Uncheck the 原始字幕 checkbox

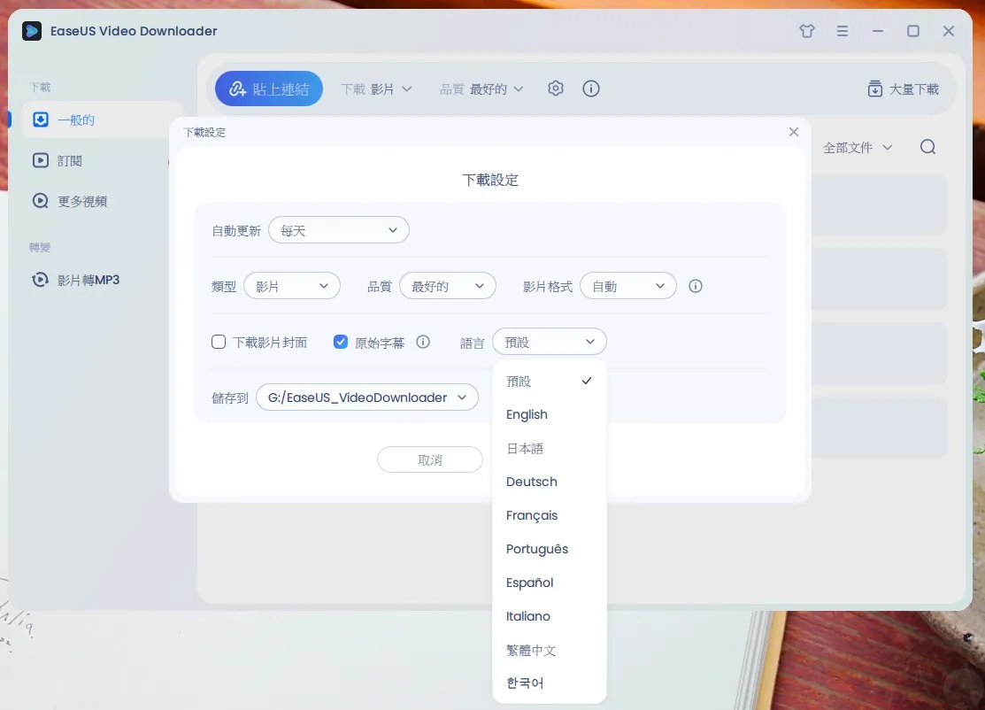[x=341, y=342]
